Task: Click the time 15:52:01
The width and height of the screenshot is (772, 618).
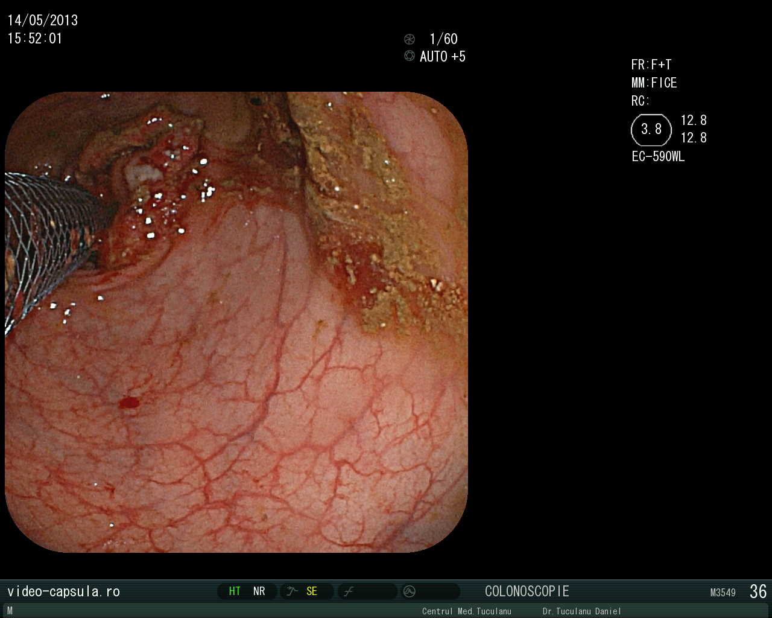Action: [35, 39]
